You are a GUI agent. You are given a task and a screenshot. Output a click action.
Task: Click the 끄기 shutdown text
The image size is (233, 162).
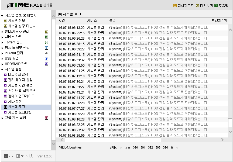pyautogui.click(x=11, y=156)
